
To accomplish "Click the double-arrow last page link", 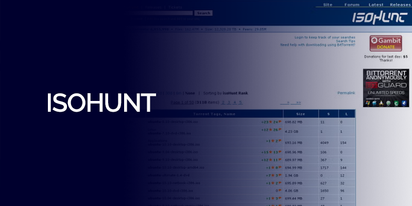I will (x=296, y=102).
